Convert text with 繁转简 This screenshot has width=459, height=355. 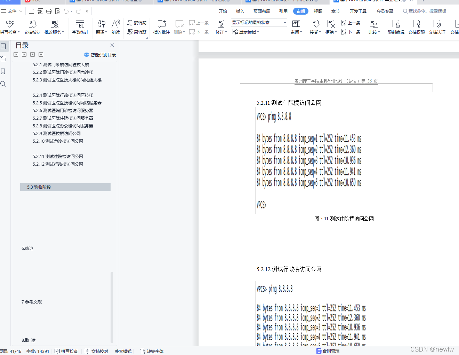[137, 23]
